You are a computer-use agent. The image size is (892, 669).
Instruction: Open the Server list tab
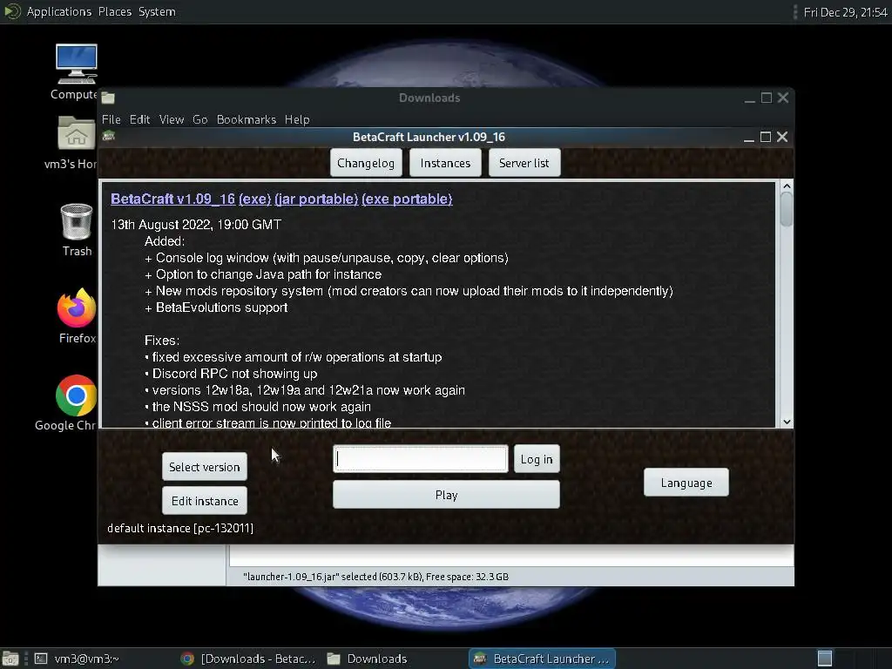tap(524, 163)
